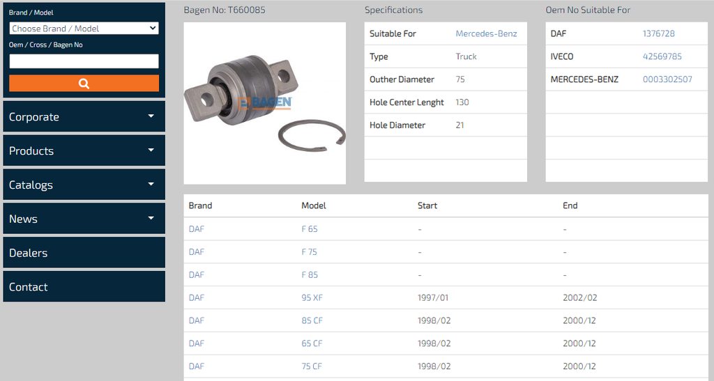Expand the News menu arrow
This screenshot has width=714, height=381.
[151, 218]
